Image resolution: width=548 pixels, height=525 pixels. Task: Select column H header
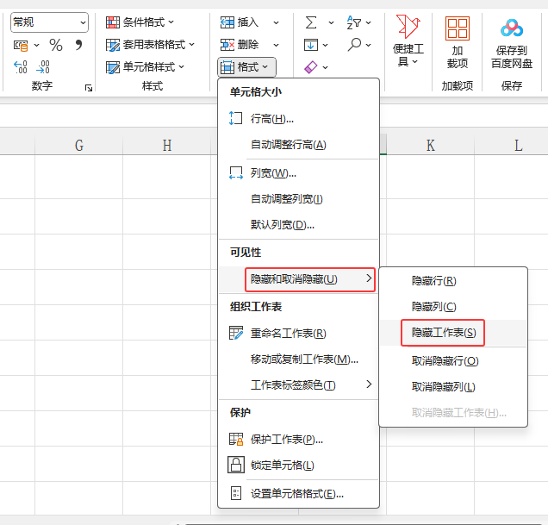pyautogui.click(x=166, y=145)
